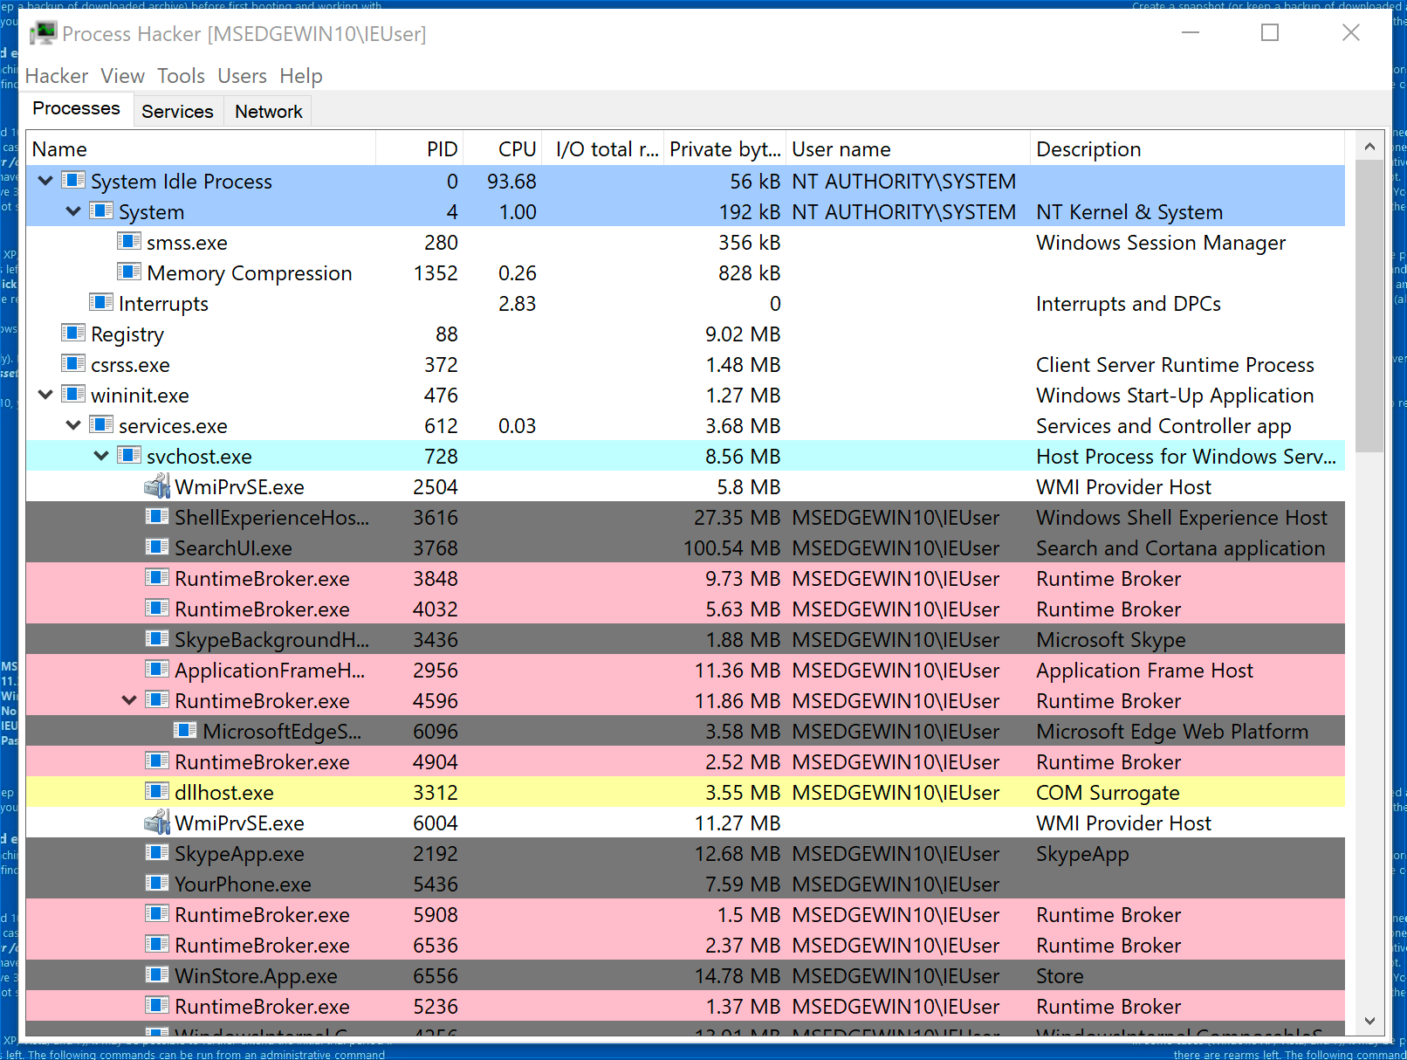Click RuntimeBroker.exe icon for PID 3848

[157, 577]
